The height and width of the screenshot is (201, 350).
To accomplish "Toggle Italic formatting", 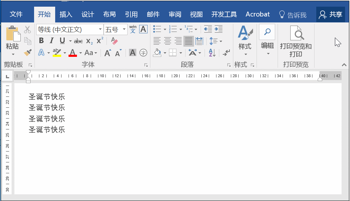I will (52, 41).
